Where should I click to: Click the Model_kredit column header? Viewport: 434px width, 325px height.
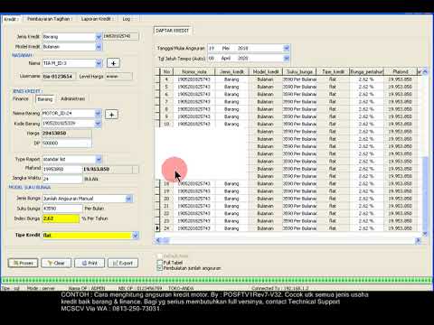pos(266,71)
